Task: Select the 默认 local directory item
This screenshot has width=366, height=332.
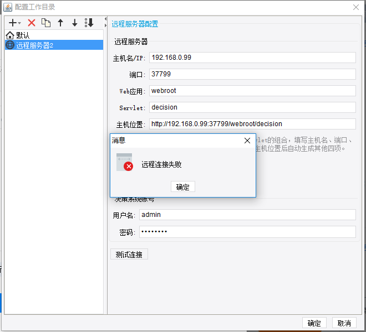Action: click(x=54, y=35)
